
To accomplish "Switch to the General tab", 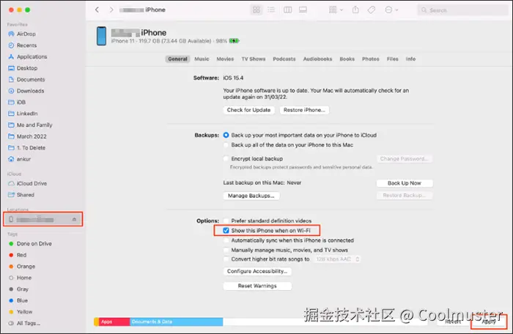I will click(x=177, y=59).
